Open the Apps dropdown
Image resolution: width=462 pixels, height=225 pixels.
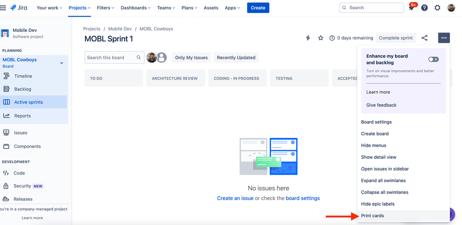(x=232, y=8)
